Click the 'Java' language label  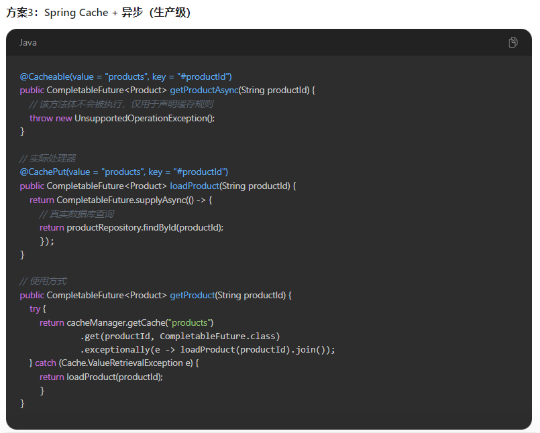pos(28,43)
